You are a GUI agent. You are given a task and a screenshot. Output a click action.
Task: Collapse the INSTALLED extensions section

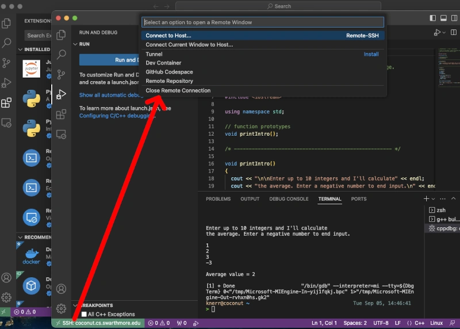20,49
